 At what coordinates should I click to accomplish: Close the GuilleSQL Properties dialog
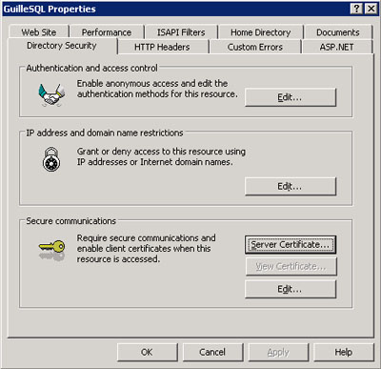pyautogui.click(x=371, y=9)
